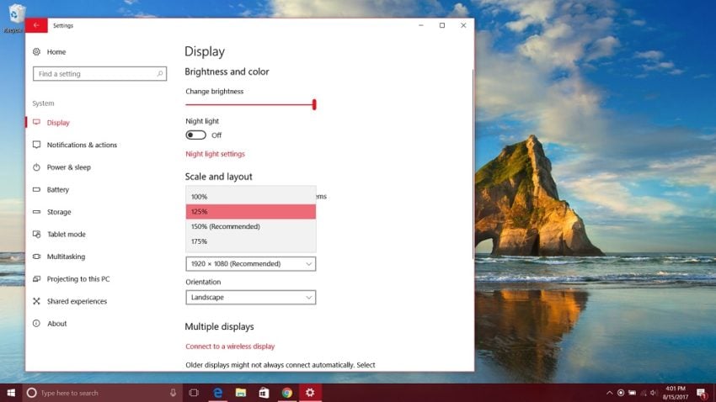Click the Cortana circle in taskbar
716x402 pixels.
click(x=31, y=393)
